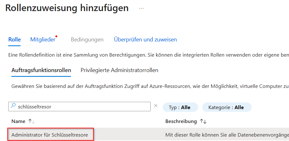Expand the Kategorie : Alle filter

[x=226, y=107]
